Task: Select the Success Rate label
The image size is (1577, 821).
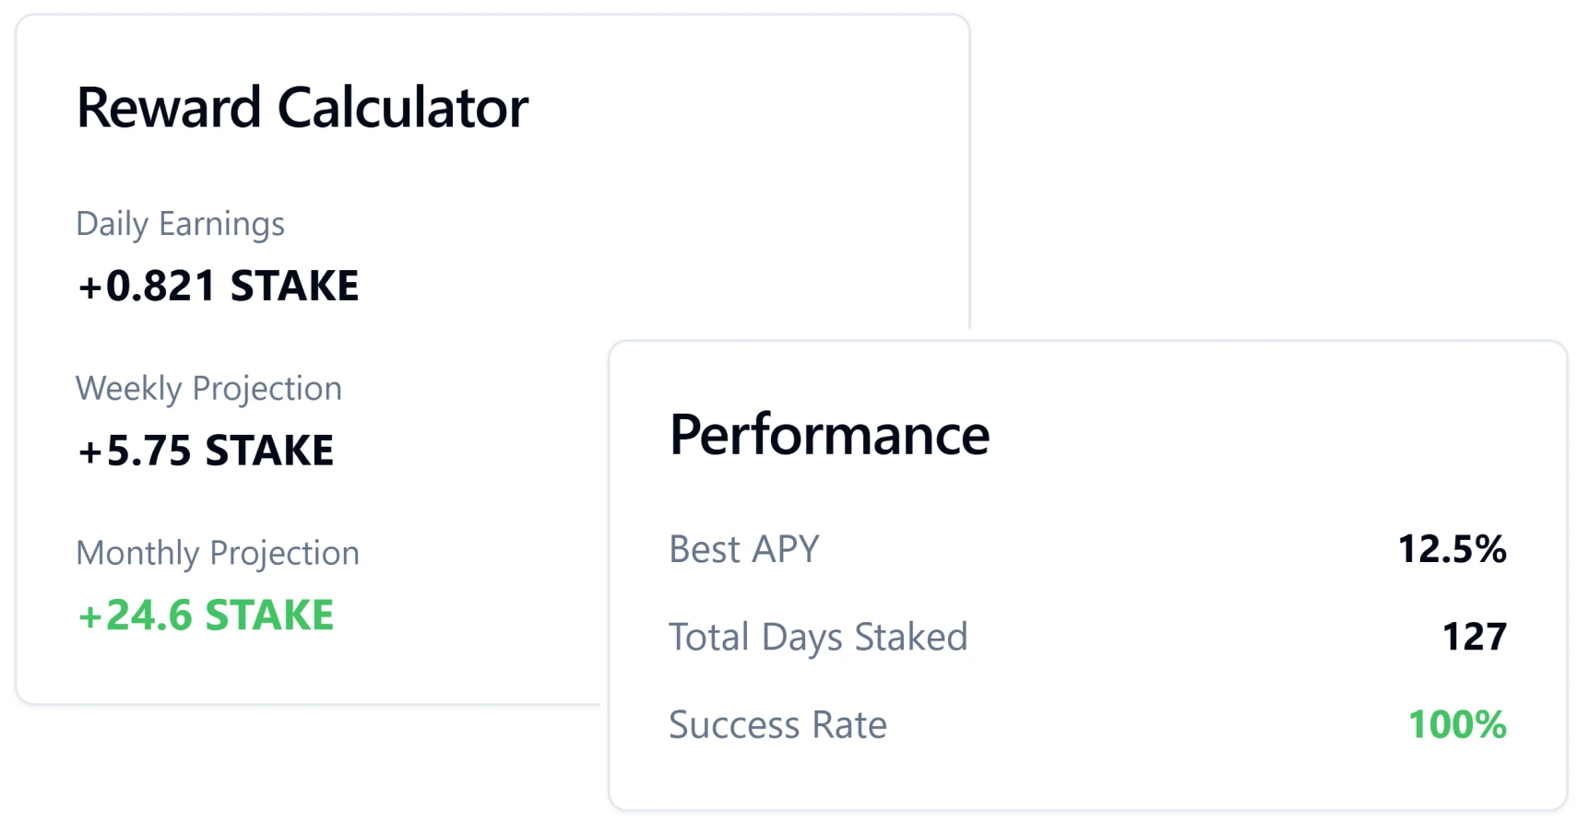Action: (x=777, y=725)
